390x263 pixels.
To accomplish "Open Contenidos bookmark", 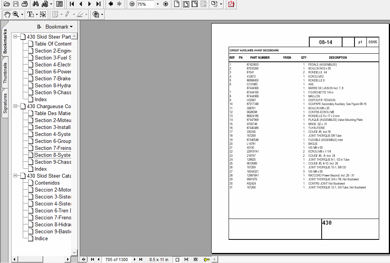I will click(x=47, y=183).
